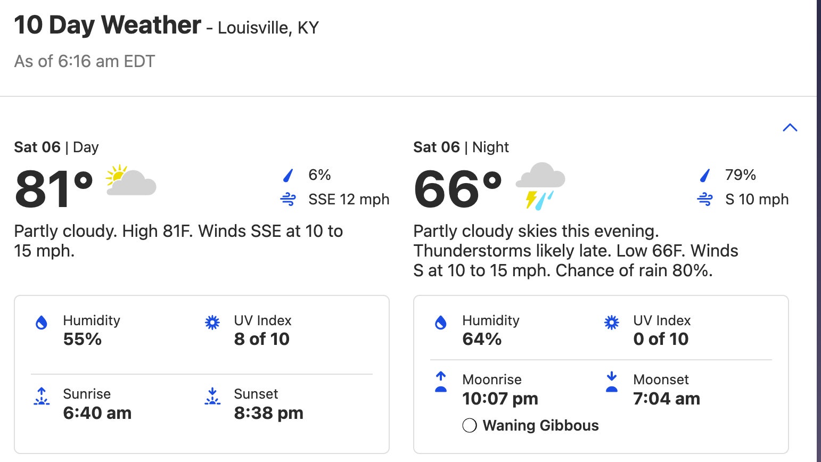Click the night UV Index sun icon

pyautogui.click(x=611, y=323)
